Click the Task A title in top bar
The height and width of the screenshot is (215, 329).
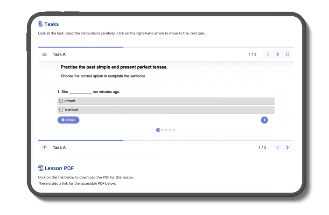coord(59,55)
